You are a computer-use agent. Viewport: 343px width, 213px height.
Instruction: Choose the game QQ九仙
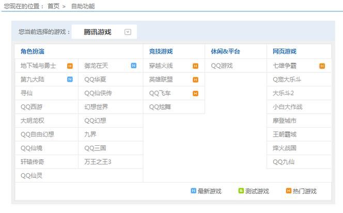(x=284, y=162)
